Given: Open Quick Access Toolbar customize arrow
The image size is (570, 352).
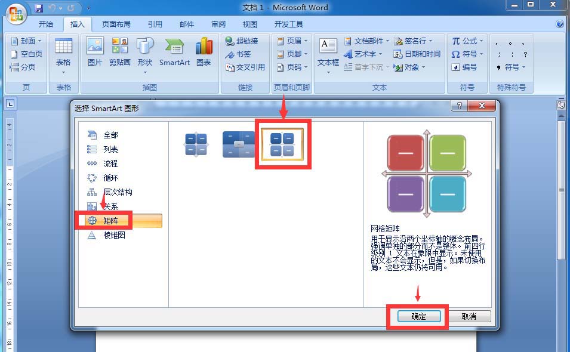Looking at the screenshot, I should pyautogui.click(x=89, y=8).
